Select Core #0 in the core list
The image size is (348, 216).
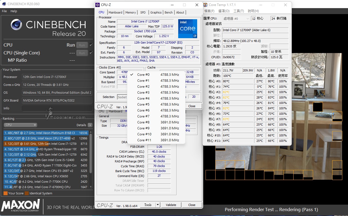point(156,75)
